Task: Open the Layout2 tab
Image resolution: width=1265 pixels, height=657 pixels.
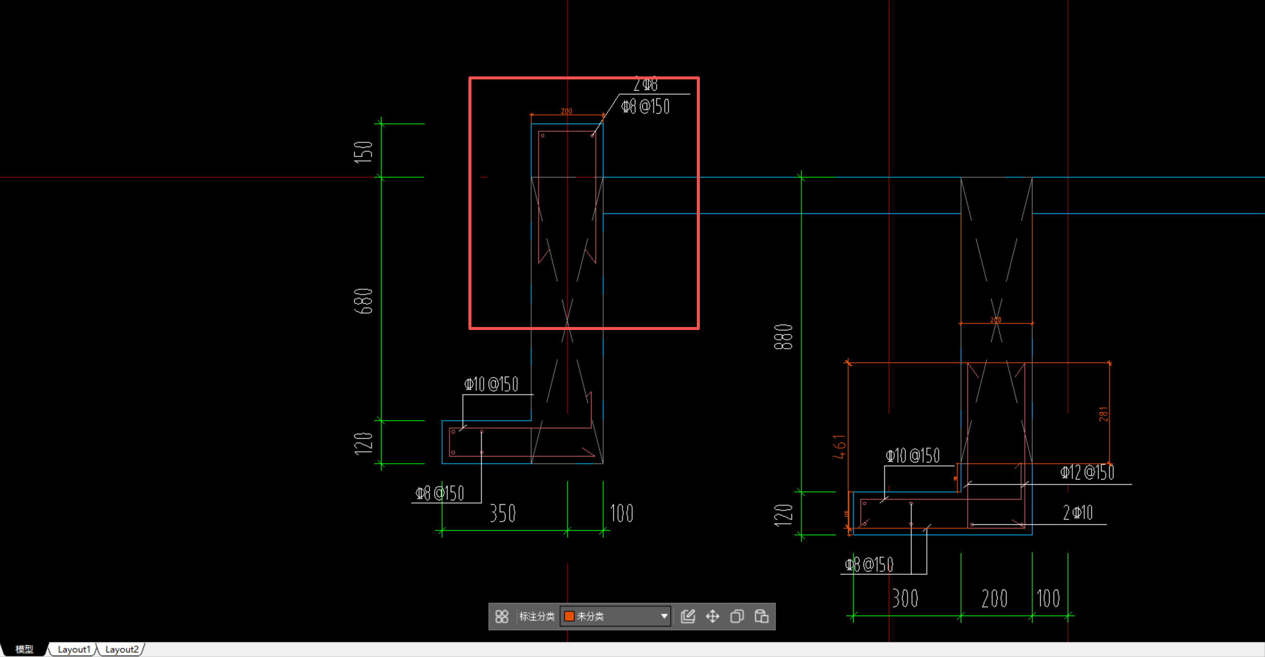Action: 121,649
